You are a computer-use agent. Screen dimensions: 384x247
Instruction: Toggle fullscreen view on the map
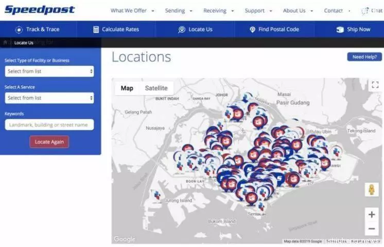click(x=375, y=85)
